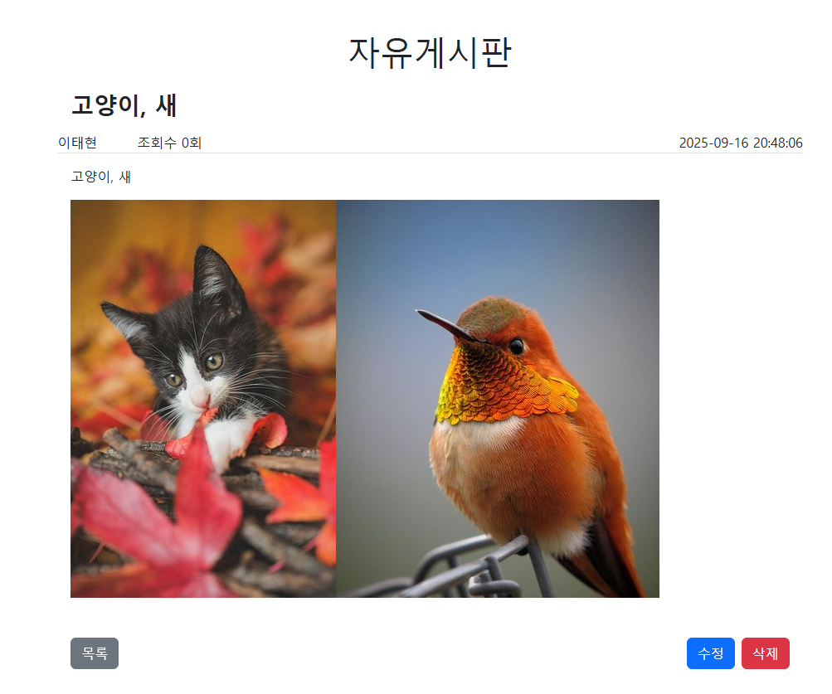
Task: Click the blue 수정 edit button
Action: pos(711,653)
